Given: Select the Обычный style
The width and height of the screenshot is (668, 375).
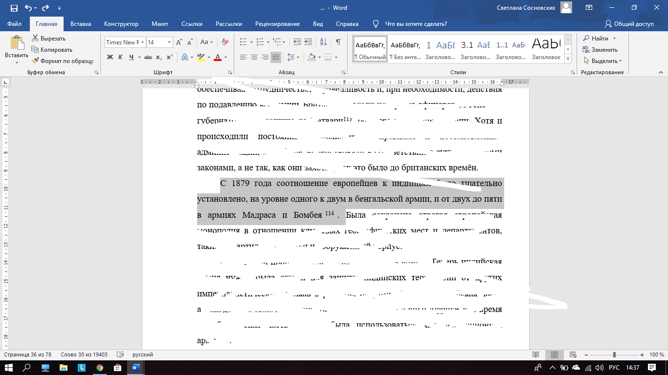Looking at the screenshot, I should (370, 49).
